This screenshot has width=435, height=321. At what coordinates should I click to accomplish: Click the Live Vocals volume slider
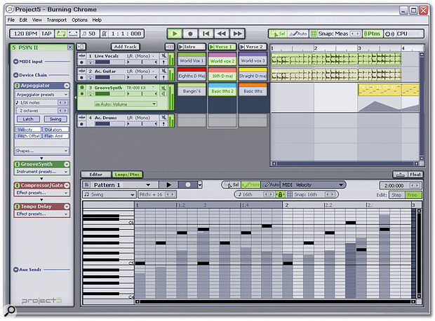[109, 62]
